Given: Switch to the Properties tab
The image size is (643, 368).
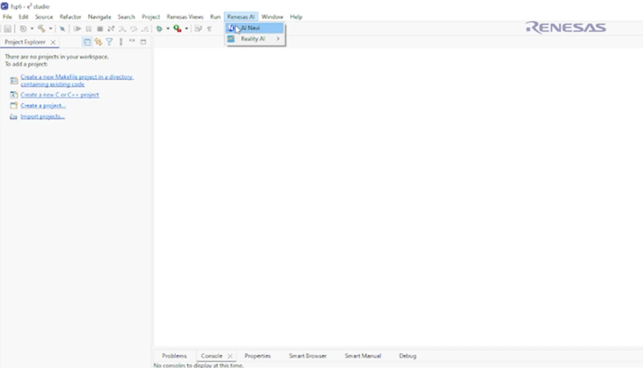Looking at the screenshot, I should [258, 356].
